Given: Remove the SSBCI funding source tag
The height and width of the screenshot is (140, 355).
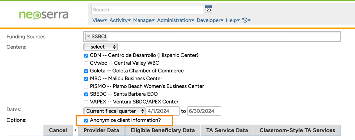Looking at the screenshot, I should tap(89, 37).
